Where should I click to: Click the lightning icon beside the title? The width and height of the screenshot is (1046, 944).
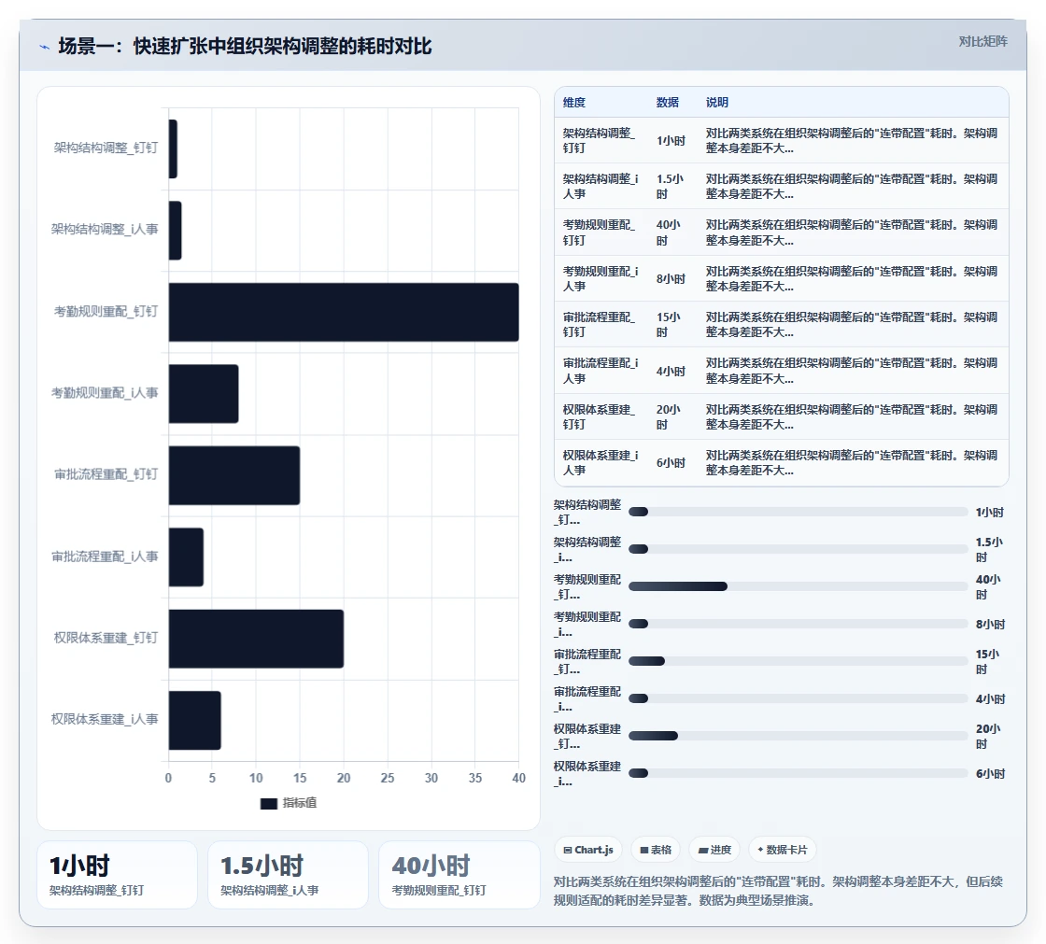pyautogui.click(x=45, y=47)
